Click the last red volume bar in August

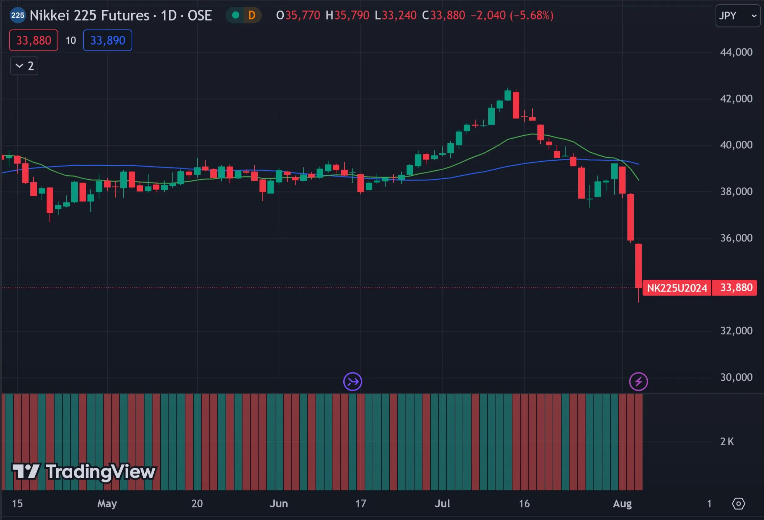click(x=639, y=442)
